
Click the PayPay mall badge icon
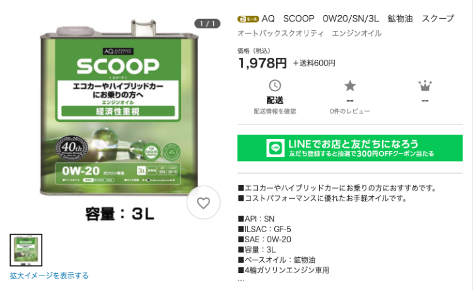[248, 19]
